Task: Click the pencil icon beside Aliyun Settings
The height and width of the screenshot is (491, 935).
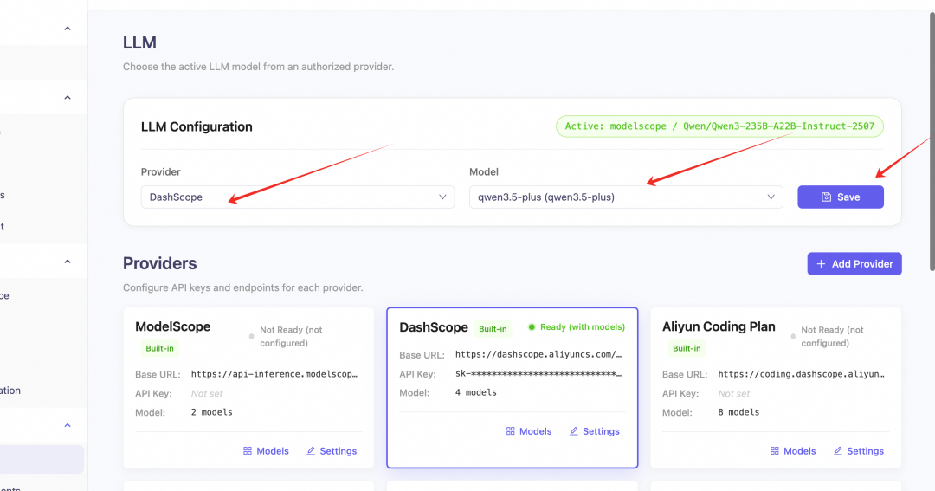Action: pos(838,451)
